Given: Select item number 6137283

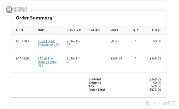Looking at the screenshot, I should tap(22, 41).
